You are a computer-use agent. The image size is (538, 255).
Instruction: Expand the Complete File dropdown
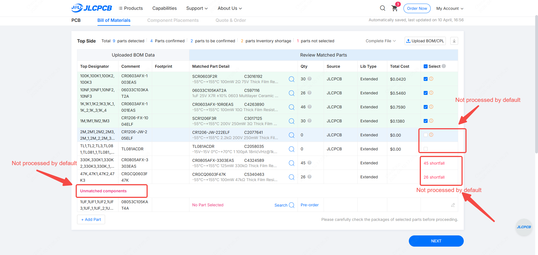click(x=381, y=41)
